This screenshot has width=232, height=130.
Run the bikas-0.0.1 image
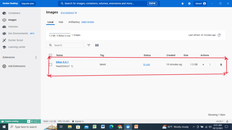click(203, 65)
